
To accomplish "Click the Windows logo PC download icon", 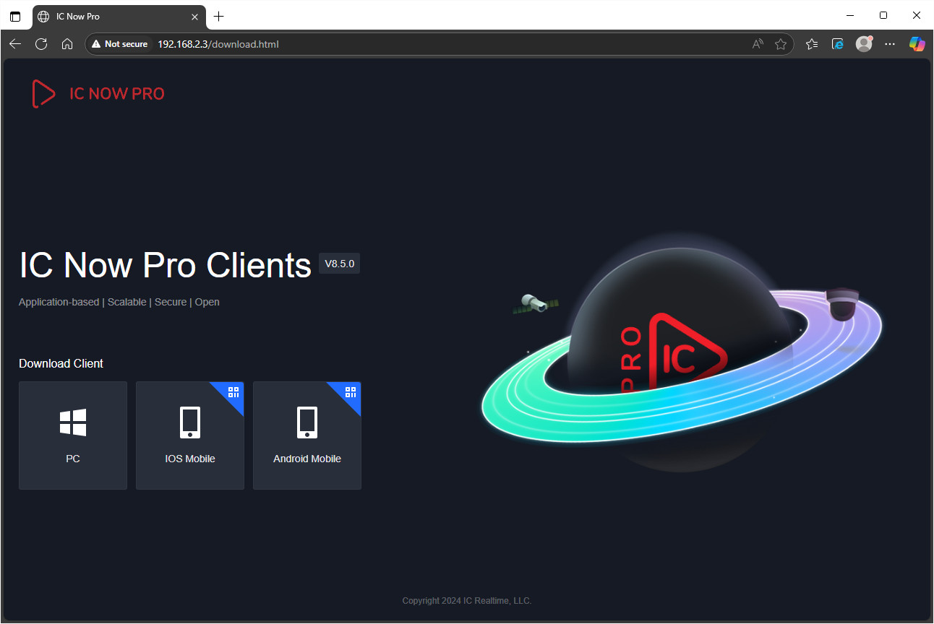I will coord(73,422).
